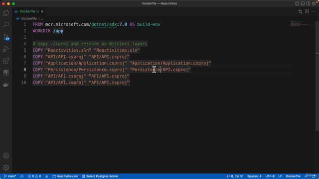This screenshot has height=179, width=319.
Task: Open the Docker view whale icon
Action: (6, 85)
